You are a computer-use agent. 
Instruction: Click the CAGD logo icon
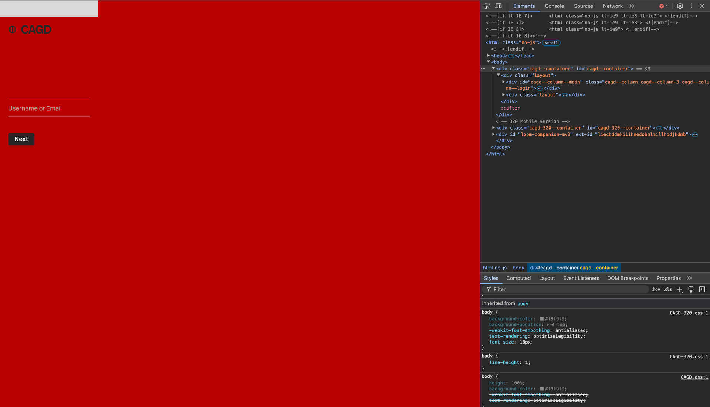(x=12, y=29)
